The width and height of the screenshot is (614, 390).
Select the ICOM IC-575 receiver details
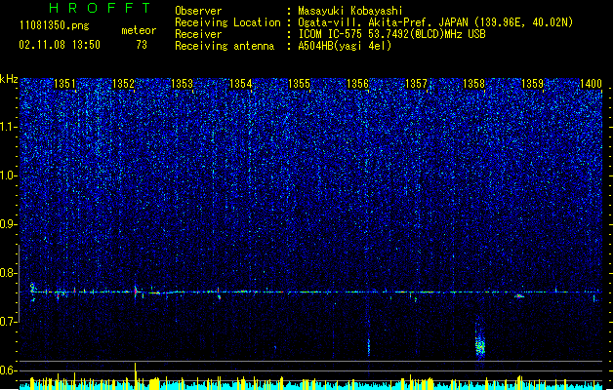point(392,34)
